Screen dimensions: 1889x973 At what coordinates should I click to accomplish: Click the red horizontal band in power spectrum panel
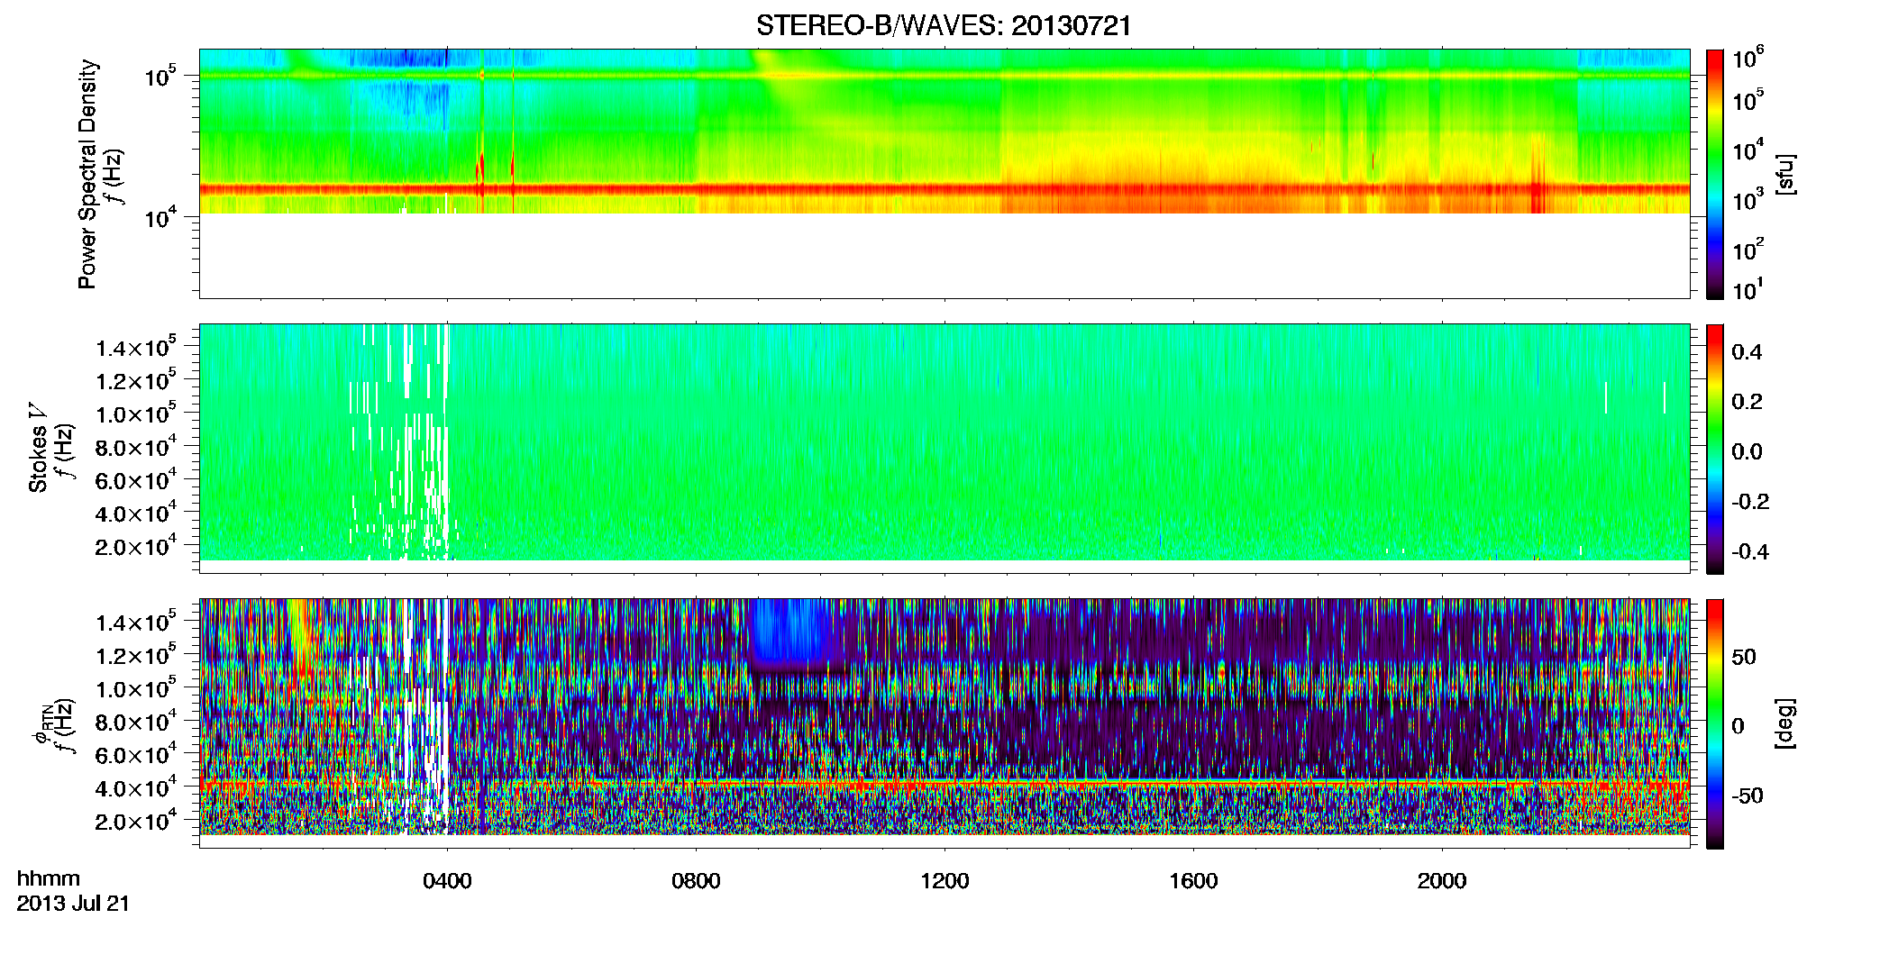coord(944,189)
